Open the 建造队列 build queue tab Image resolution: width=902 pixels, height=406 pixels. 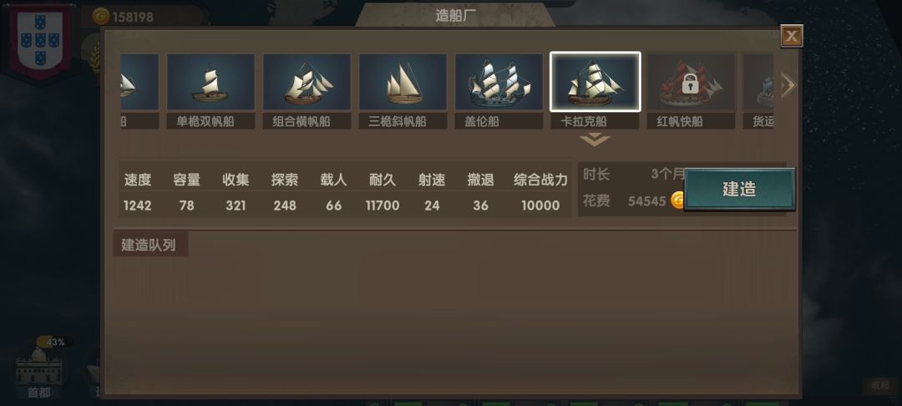(150, 245)
